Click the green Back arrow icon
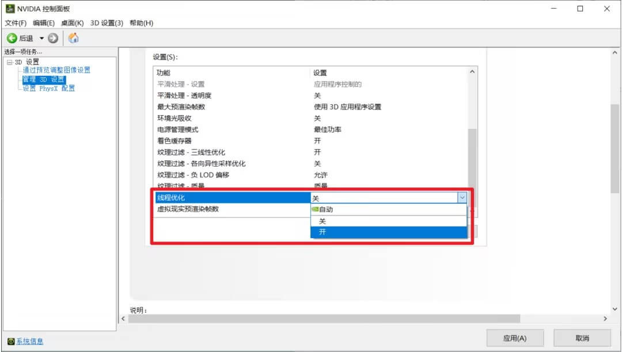 [x=13, y=37]
